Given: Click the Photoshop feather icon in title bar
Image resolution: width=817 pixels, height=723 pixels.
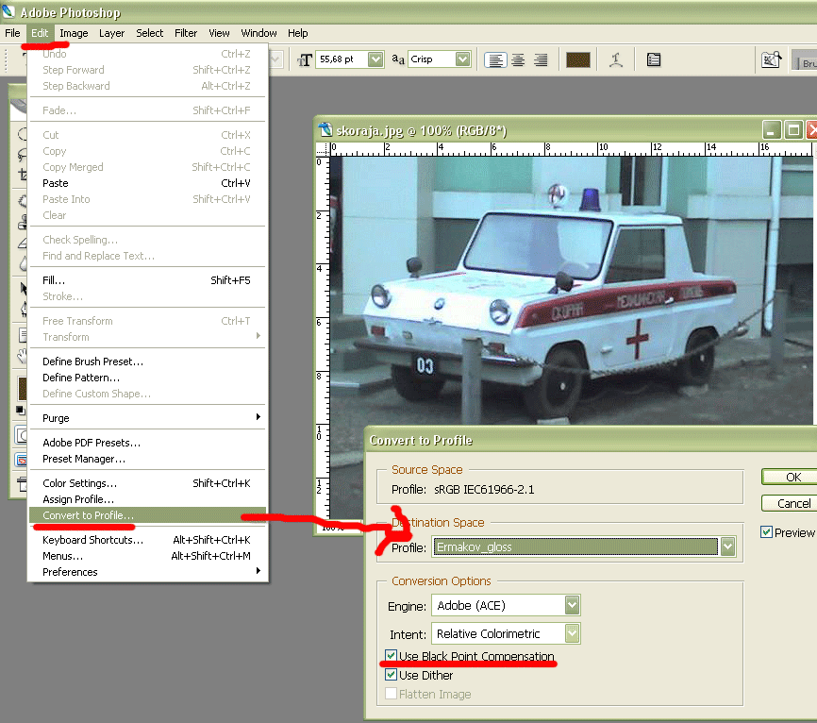Looking at the screenshot, I should tap(8, 10).
